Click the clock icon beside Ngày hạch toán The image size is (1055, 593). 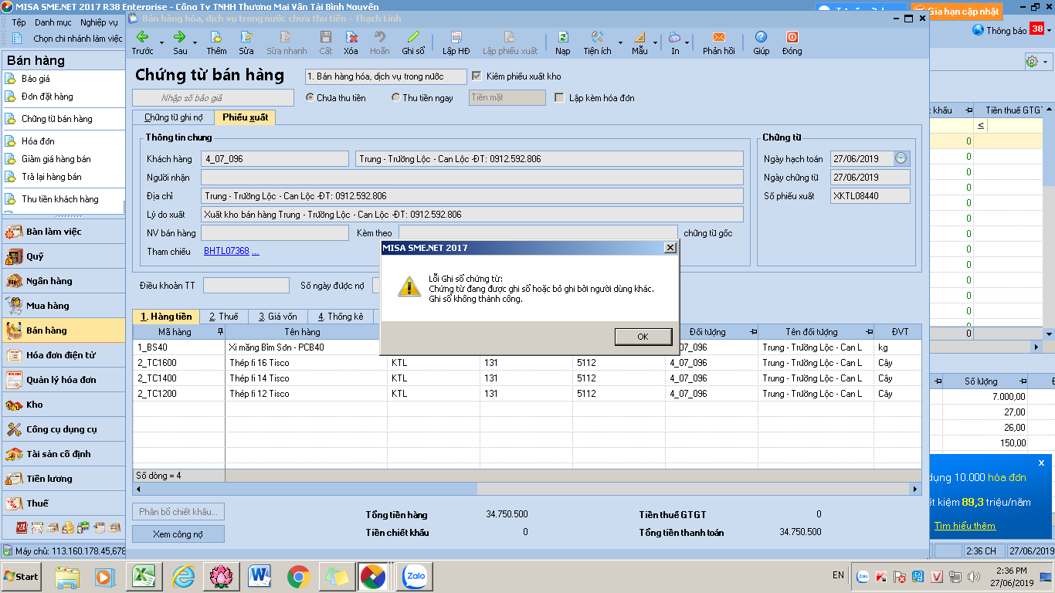point(901,158)
